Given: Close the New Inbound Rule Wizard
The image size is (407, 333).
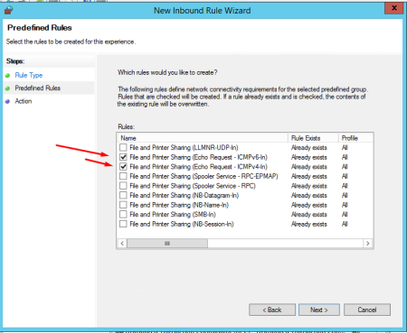Looking at the screenshot, I should 393,8.
